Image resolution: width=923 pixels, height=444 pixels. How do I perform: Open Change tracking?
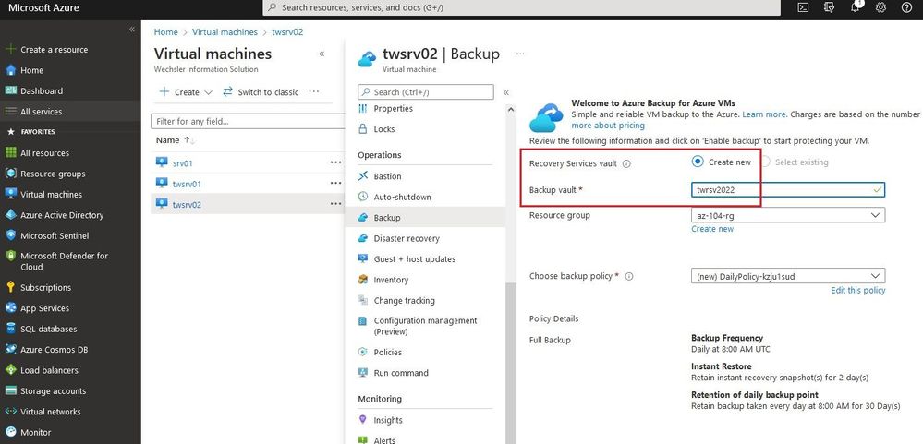pos(404,301)
